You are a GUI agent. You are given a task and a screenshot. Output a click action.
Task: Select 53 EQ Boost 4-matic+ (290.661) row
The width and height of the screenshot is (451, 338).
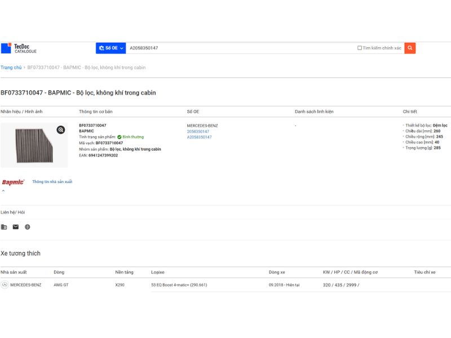click(x=179, y=285)
